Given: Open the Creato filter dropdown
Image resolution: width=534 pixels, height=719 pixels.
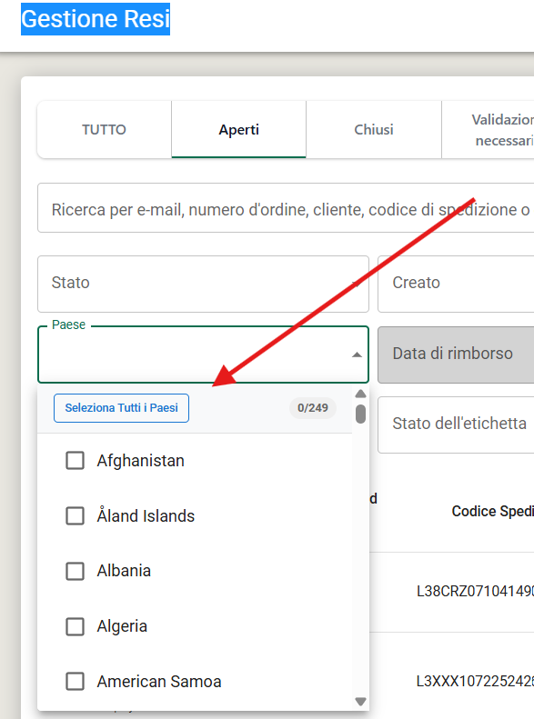Looking at the screenshot, I should tap(456, 284).
